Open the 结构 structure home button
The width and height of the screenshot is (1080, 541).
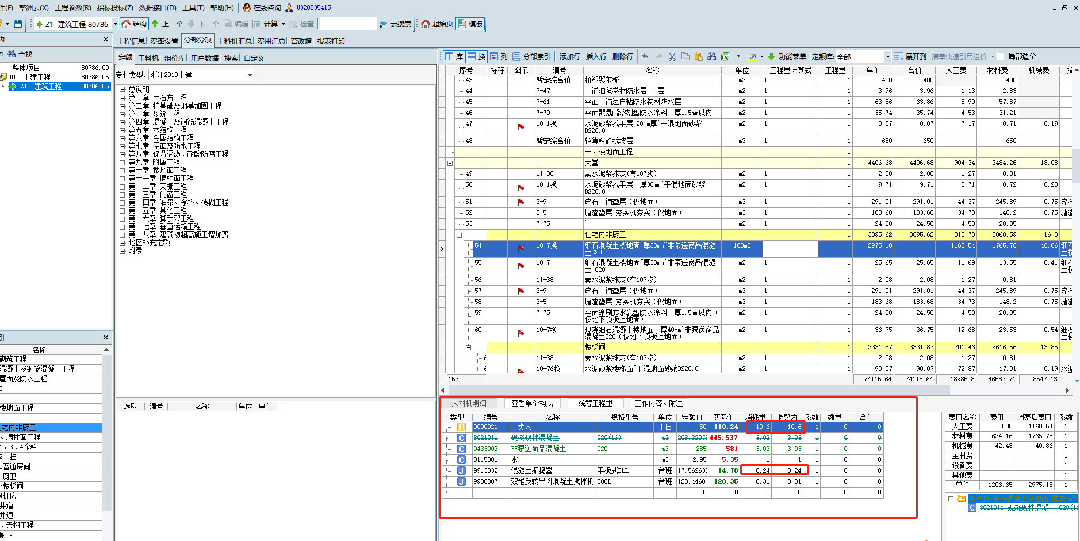[x=134, y=24]
